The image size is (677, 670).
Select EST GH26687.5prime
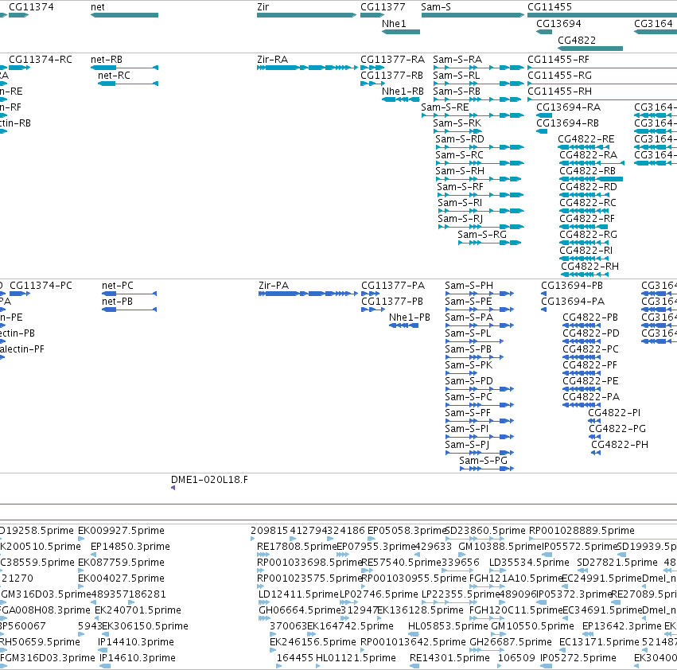(x=486, y=650)
